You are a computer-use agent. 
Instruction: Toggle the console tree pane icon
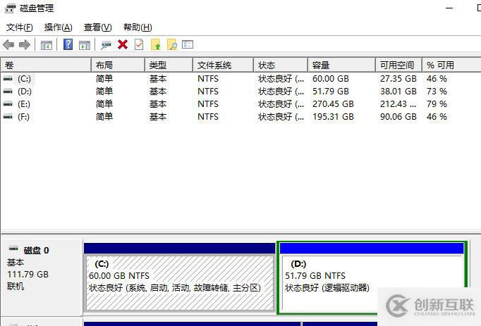pos(47,45)
